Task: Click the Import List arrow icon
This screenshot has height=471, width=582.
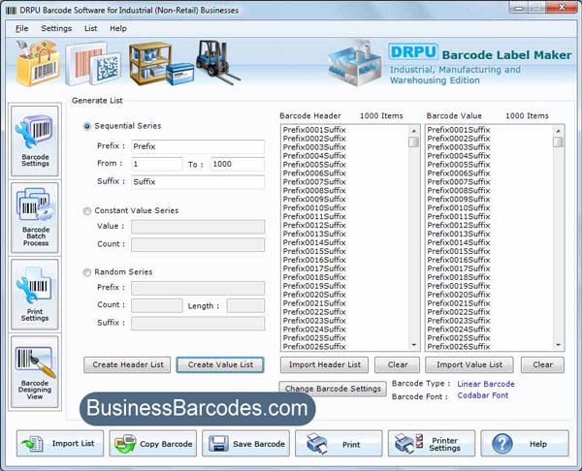Action: click(x=33, y=444)
